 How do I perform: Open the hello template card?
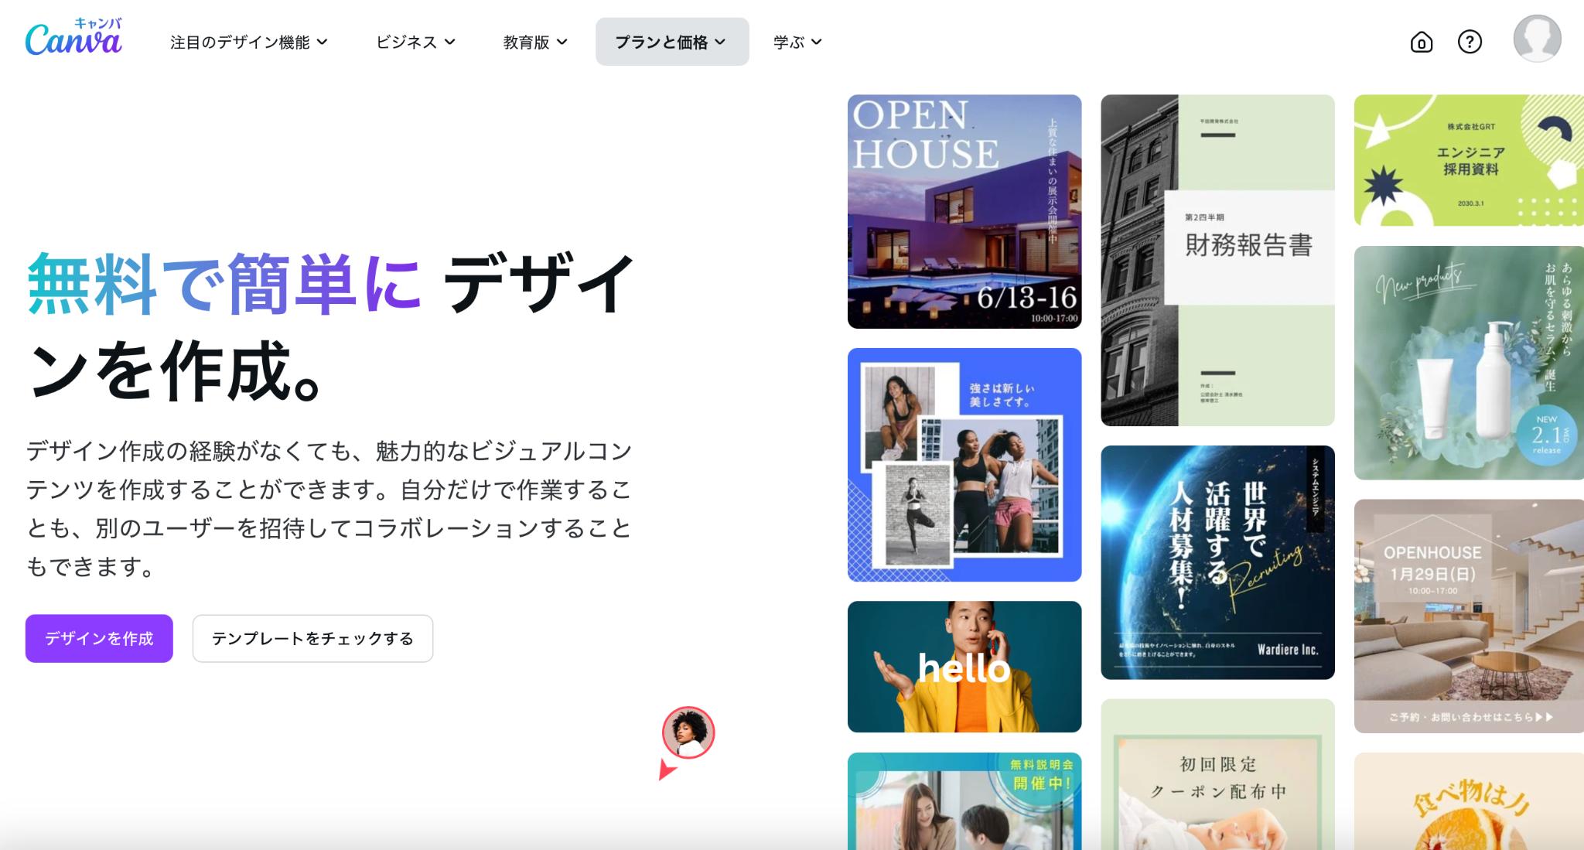[x=964, y=667]
